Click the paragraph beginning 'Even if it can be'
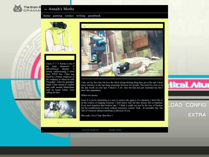Viewport: 209px width, 157px height. [x=122, y=105]
